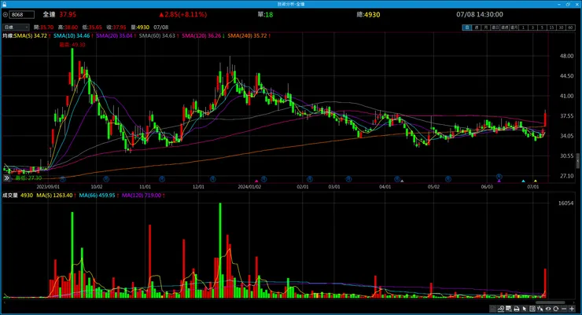Click the right arrow of horizontal scrollbar

coord(575,302)
